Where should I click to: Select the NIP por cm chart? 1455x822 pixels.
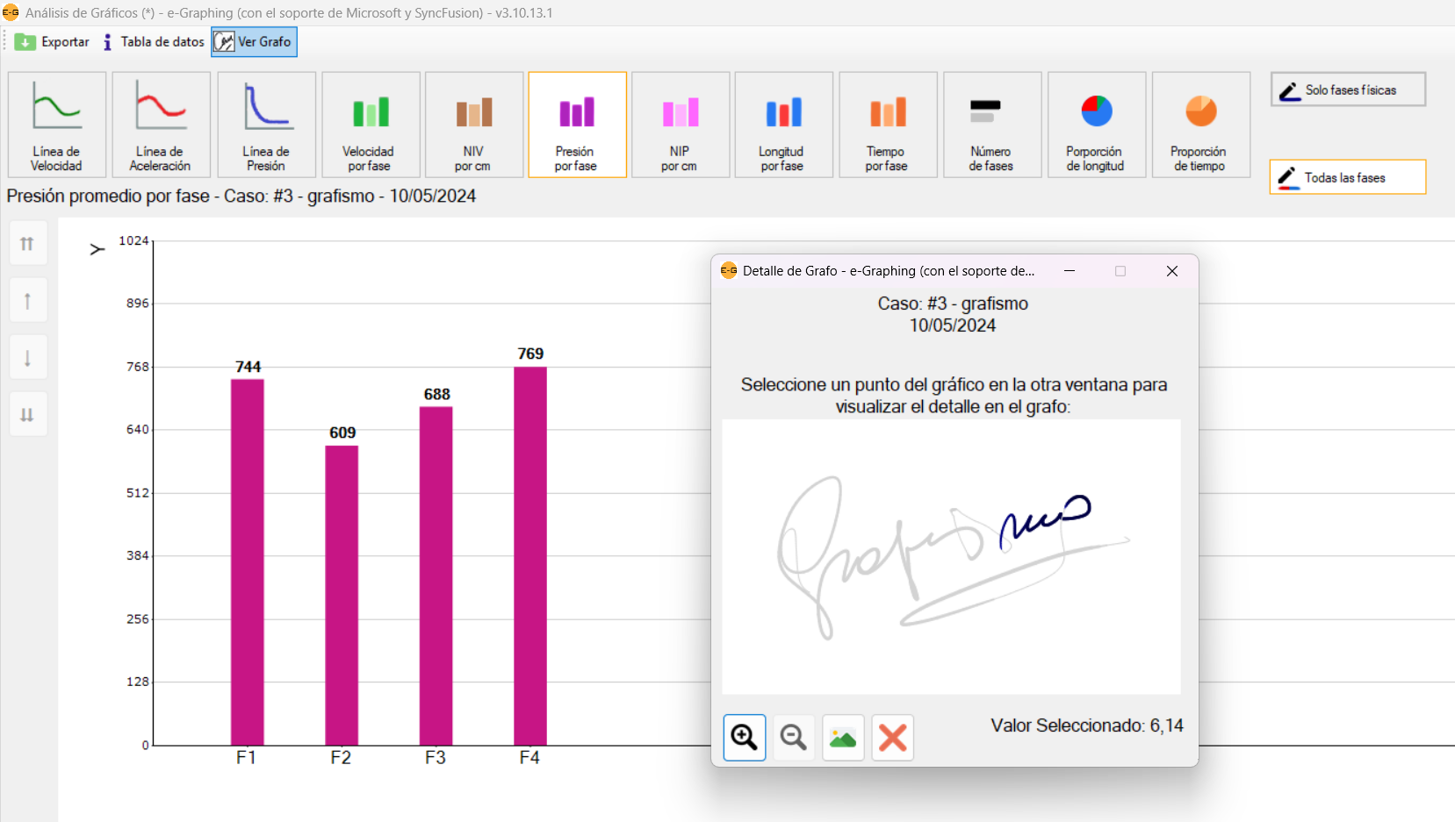click(x=680, y=125)
